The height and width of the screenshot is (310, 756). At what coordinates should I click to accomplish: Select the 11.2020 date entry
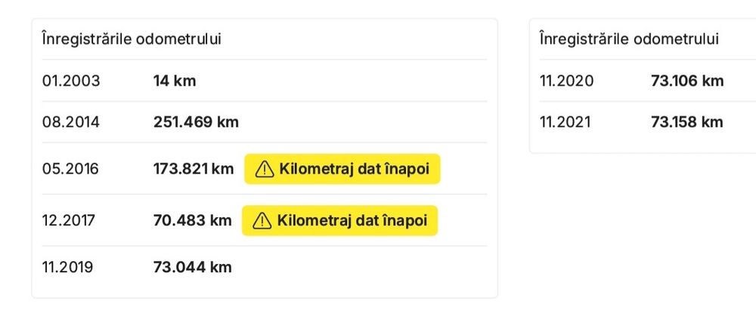[x=567, y=81]
